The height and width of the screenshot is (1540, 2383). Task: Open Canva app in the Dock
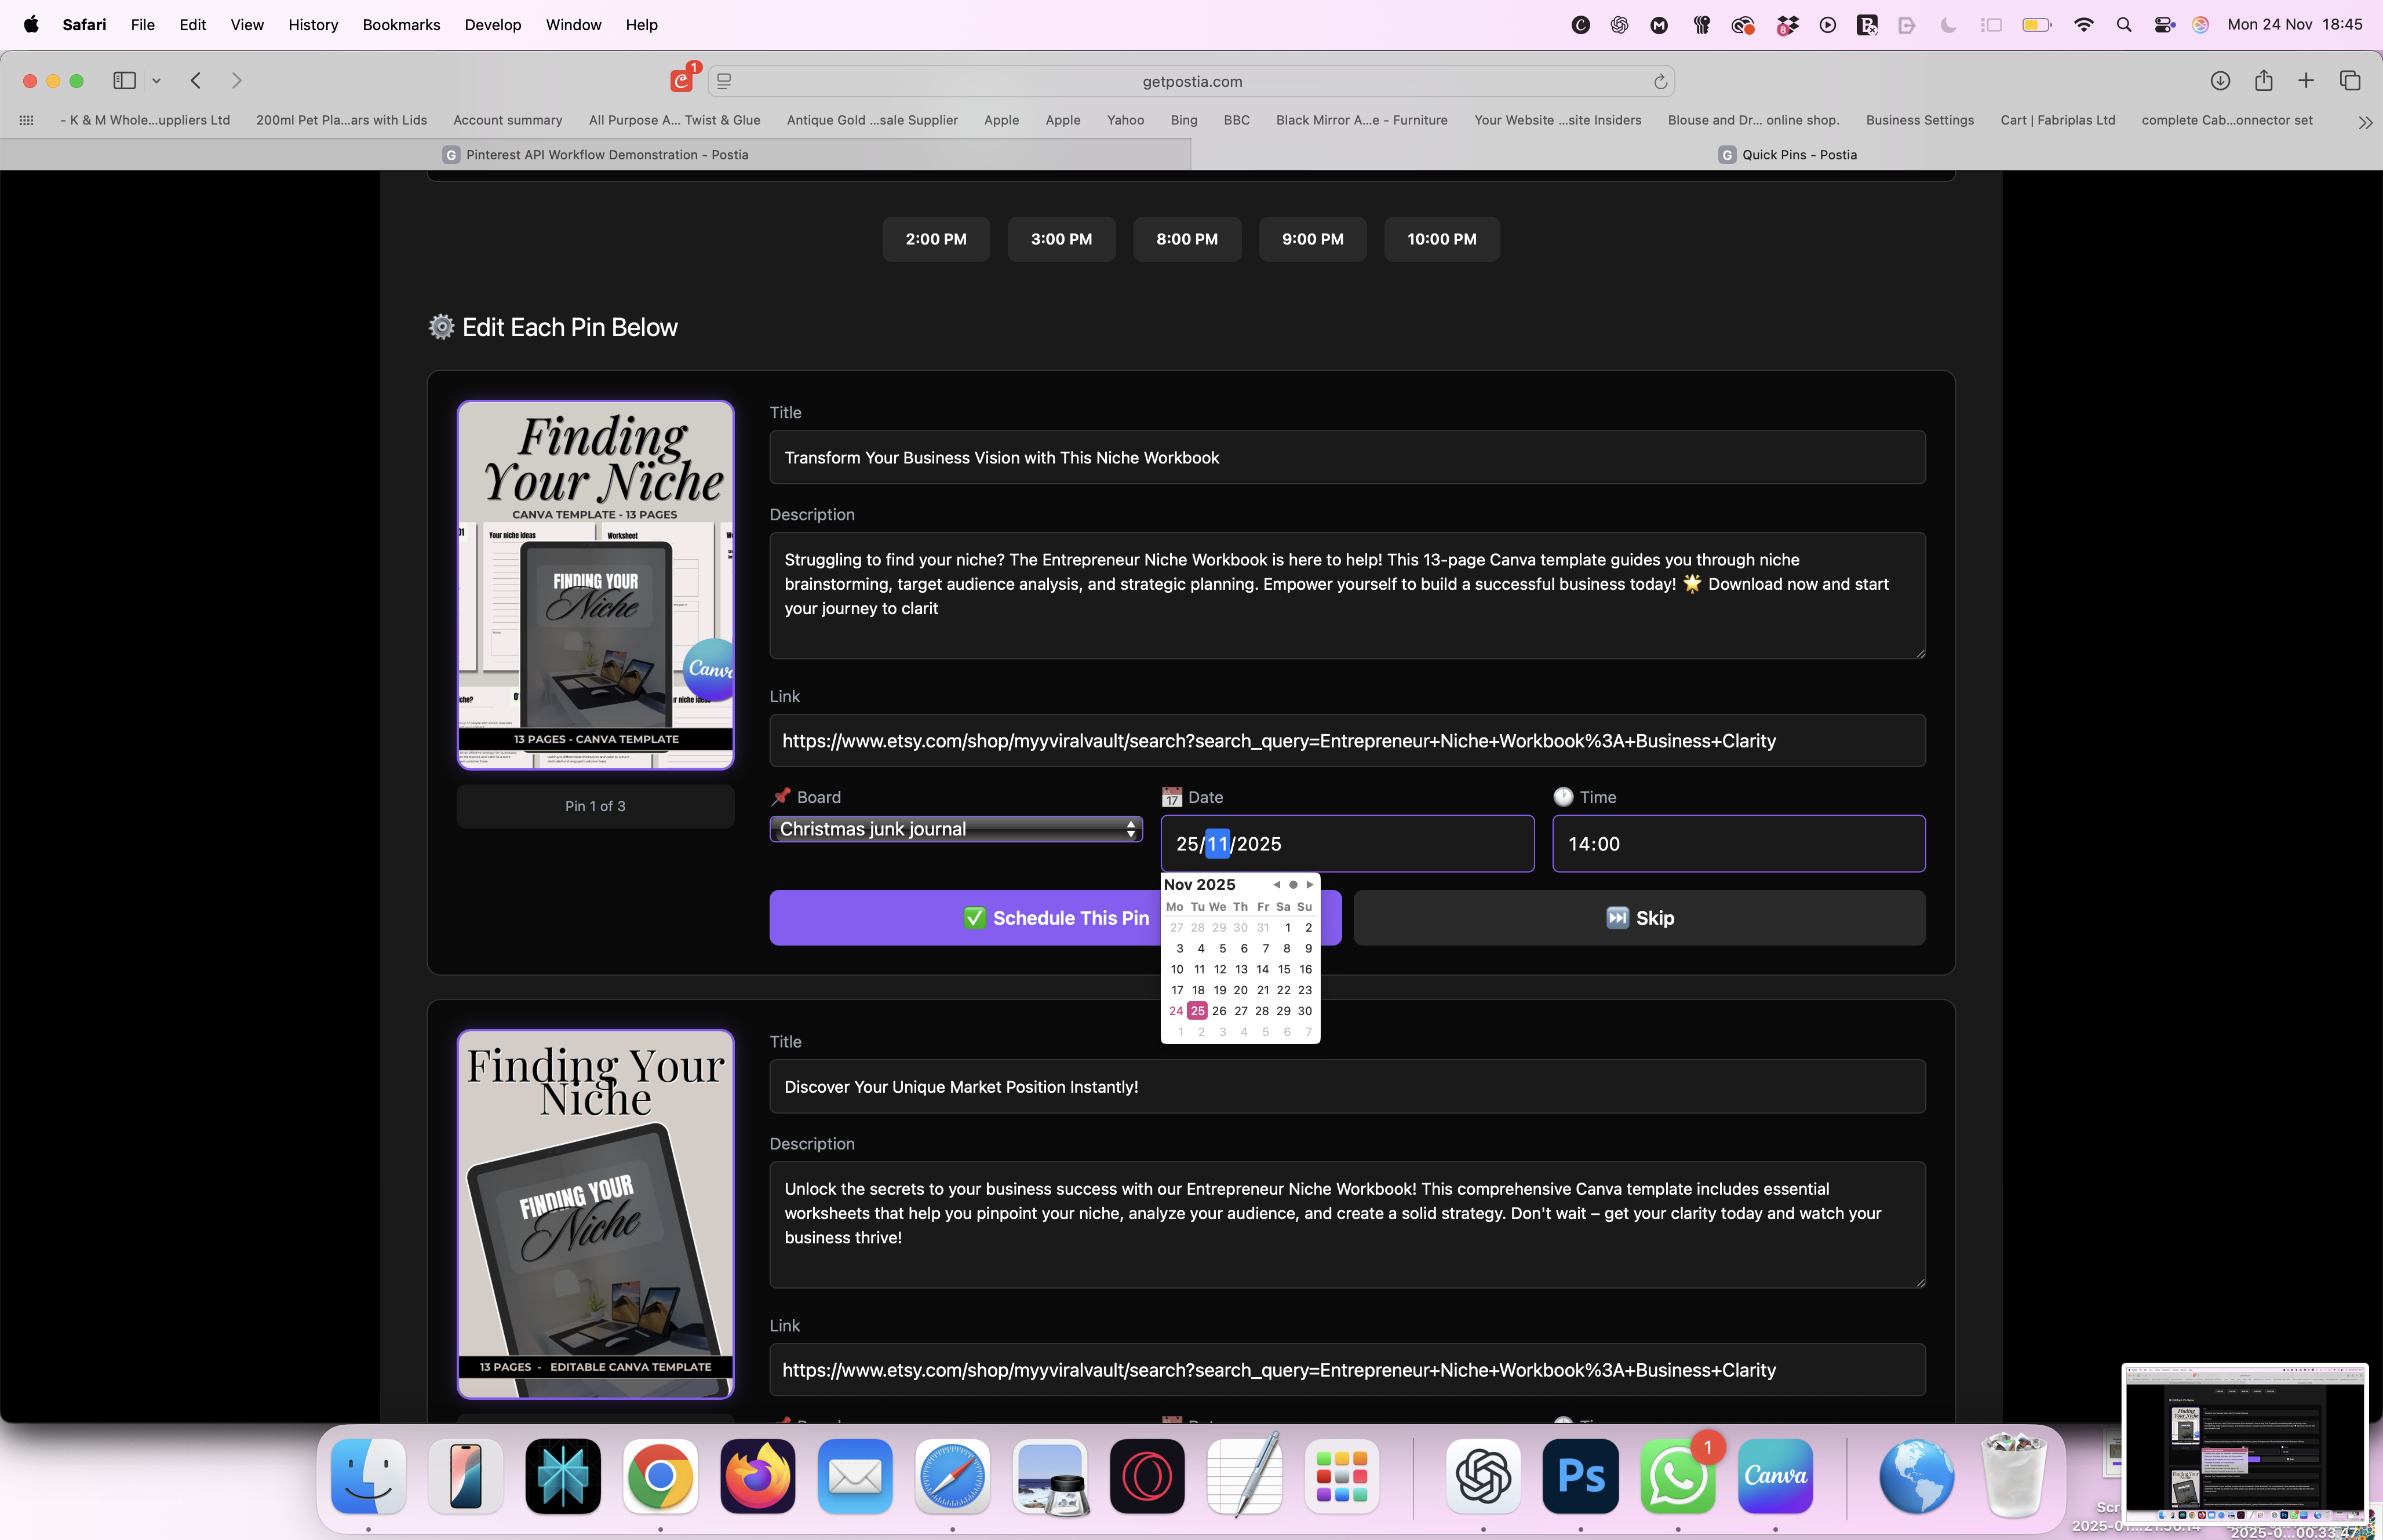click(1775, 1476)
